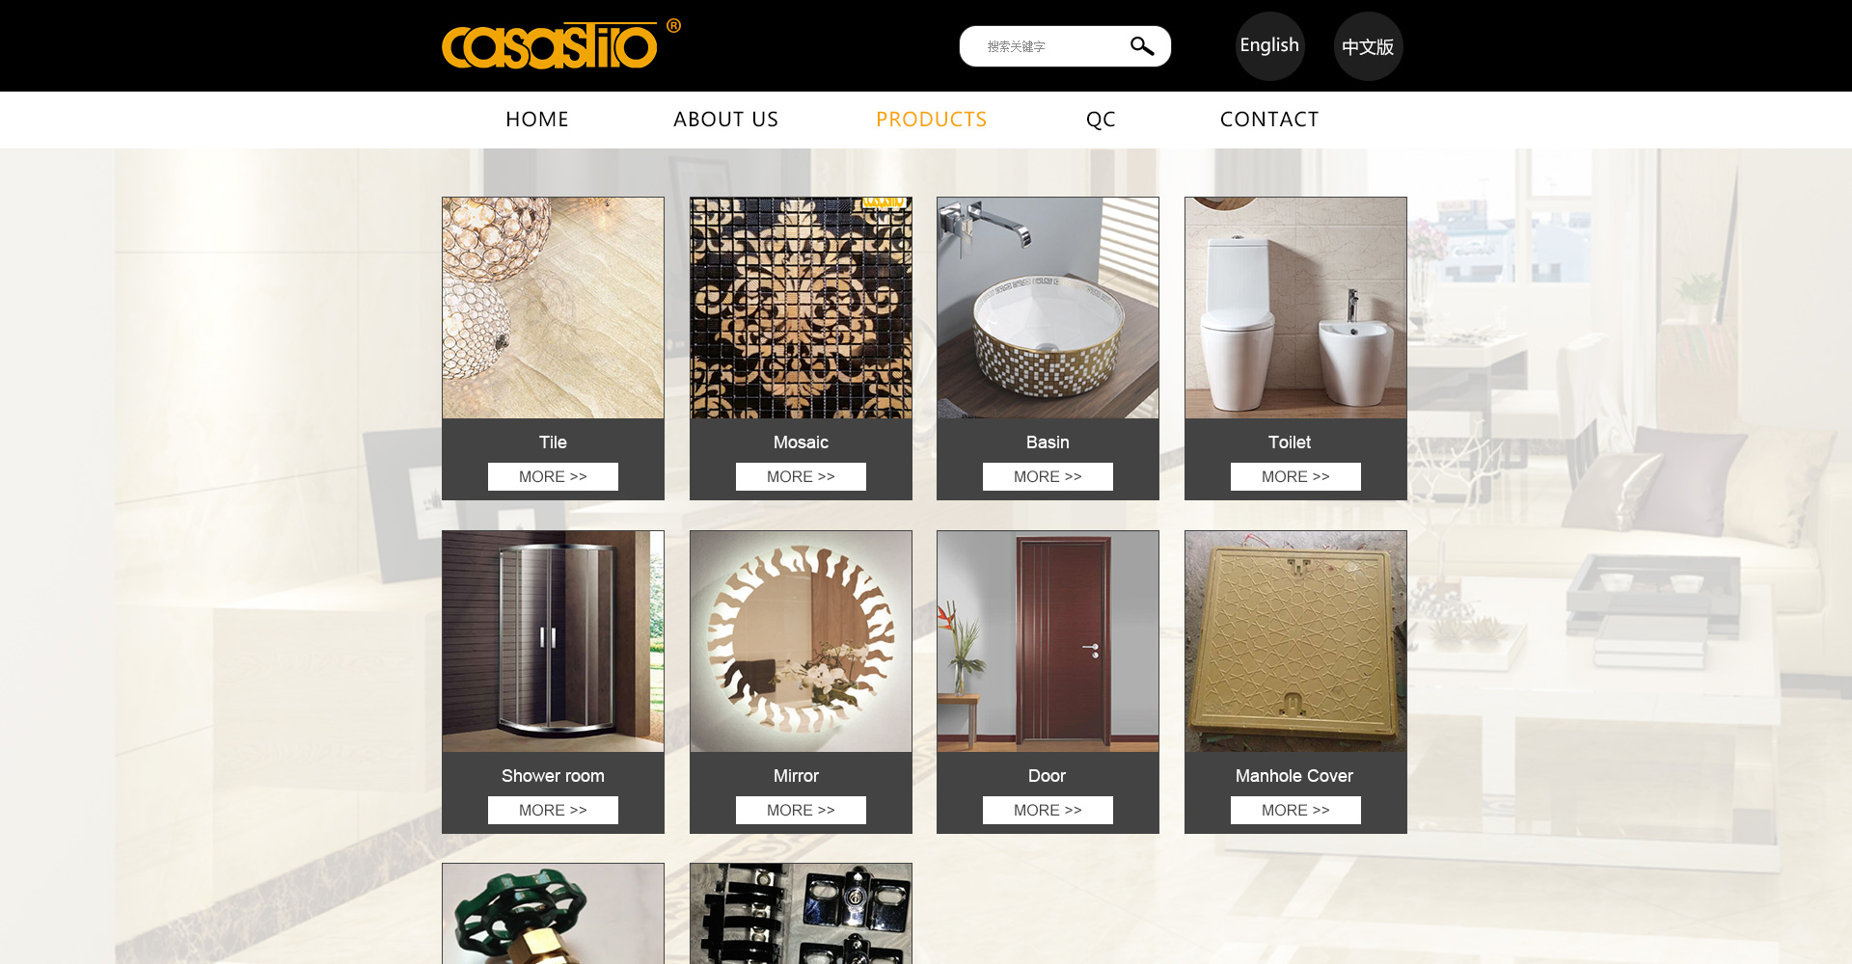Screen dimensions: 1852x964
Task: Click MORE >> under Mosaic
Action: click(801, 476)
